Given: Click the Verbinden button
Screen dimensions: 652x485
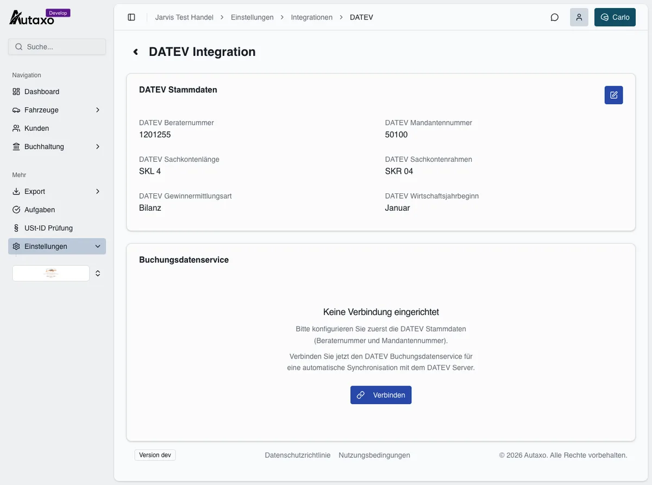Looking at the screenshot, I should (x=381, y=395).
